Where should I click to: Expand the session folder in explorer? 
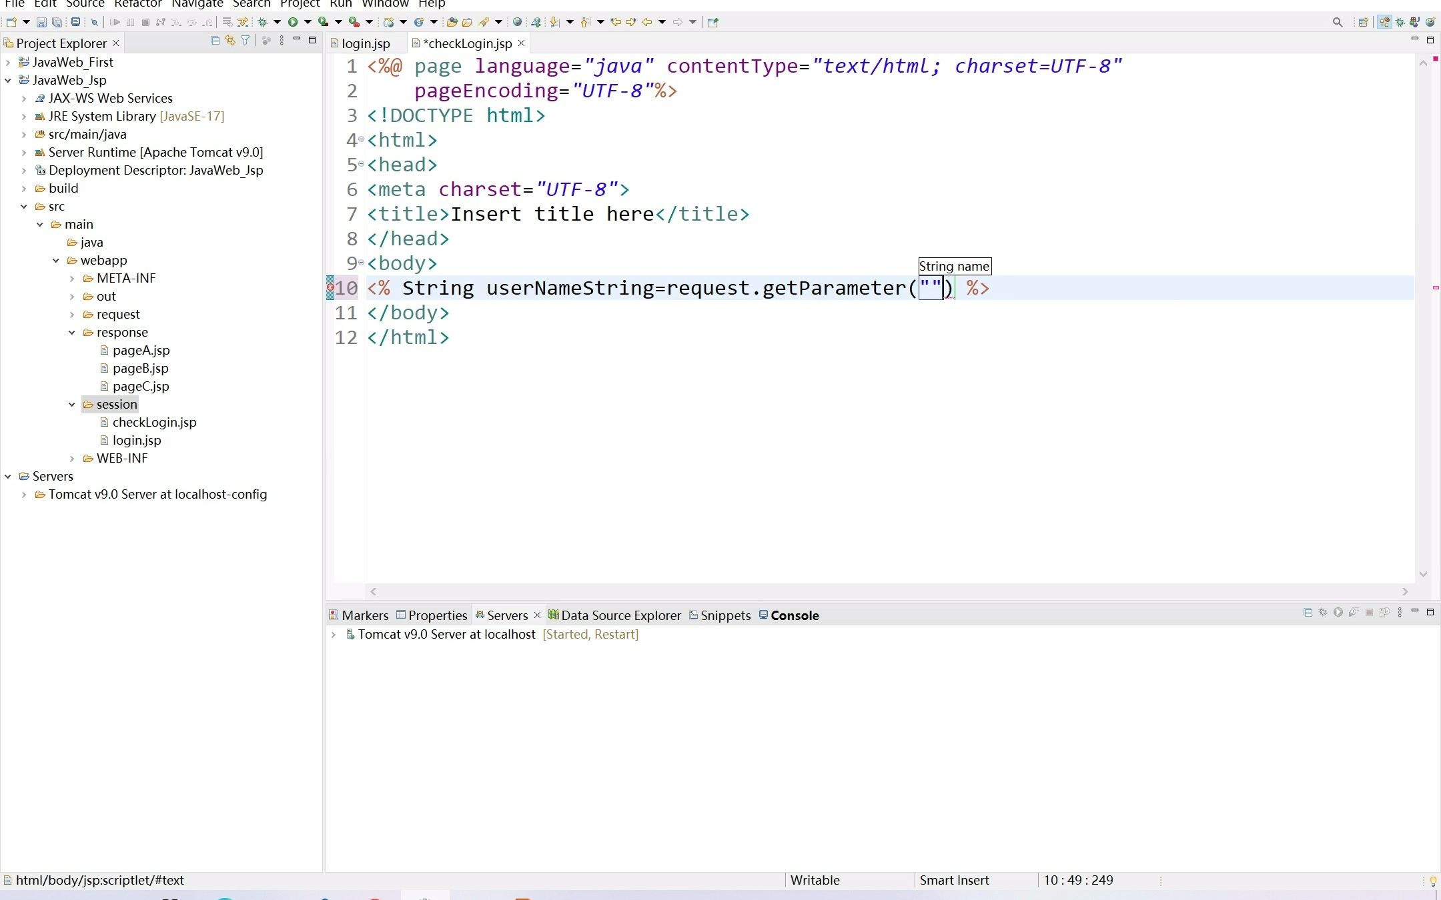73,405
